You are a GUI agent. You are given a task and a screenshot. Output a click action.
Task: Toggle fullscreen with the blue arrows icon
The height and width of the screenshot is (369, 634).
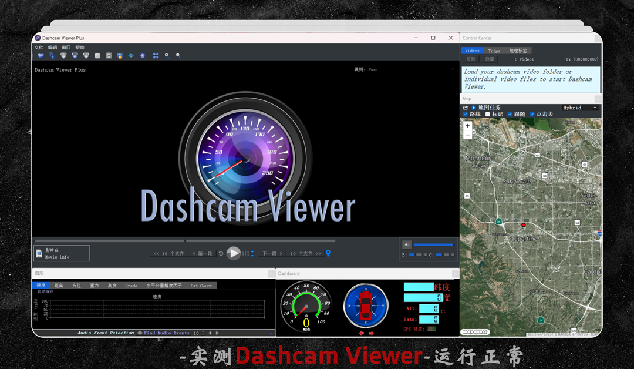(x=156, y=55)
